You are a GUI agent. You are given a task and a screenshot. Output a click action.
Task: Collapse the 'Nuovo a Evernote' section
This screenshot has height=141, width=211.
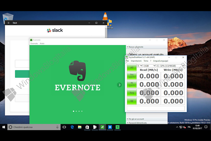(x=136, y=47)
